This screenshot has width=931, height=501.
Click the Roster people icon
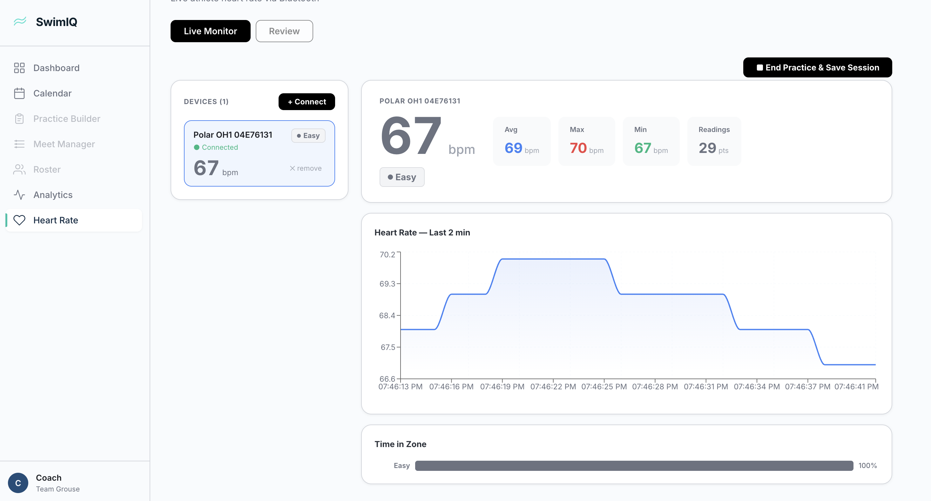click(19, 169)
